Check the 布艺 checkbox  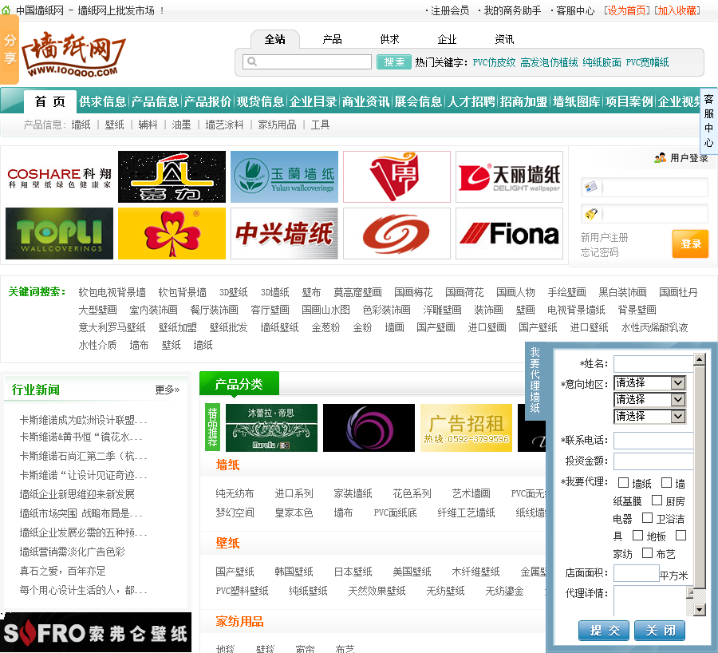click(x=648, y=552)
